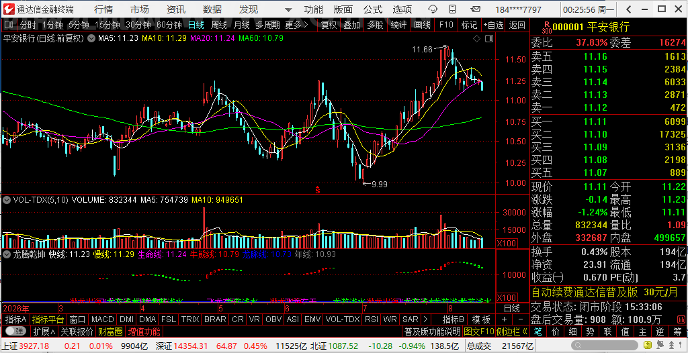Image resolution: width=688 pixels, height=353 pixels.
Task: Open the F10 company info
Action: tap(446, 26)
